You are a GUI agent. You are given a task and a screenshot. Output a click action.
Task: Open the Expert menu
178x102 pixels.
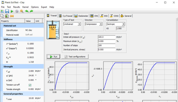coord(44,7)
